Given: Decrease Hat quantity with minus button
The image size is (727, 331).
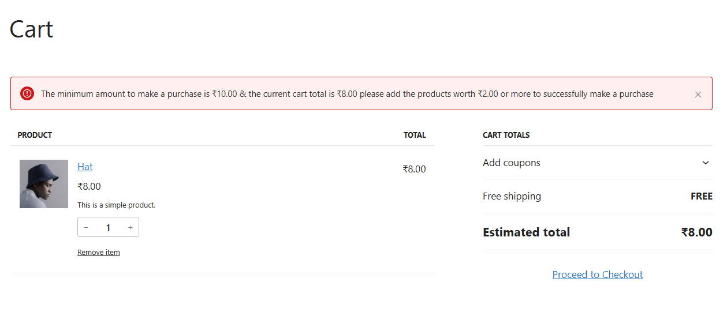Looking at the screenshot, I should point(86,228).
